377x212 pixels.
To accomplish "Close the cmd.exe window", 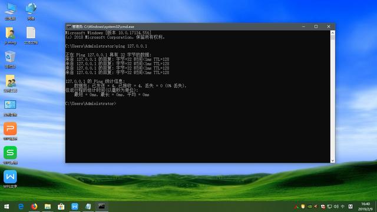I will [x=329, y=26].
